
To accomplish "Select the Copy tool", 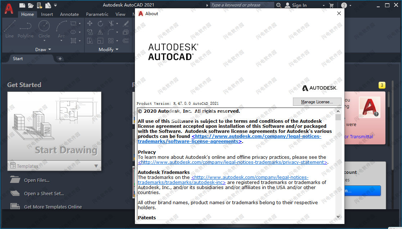I will (90, 32).
